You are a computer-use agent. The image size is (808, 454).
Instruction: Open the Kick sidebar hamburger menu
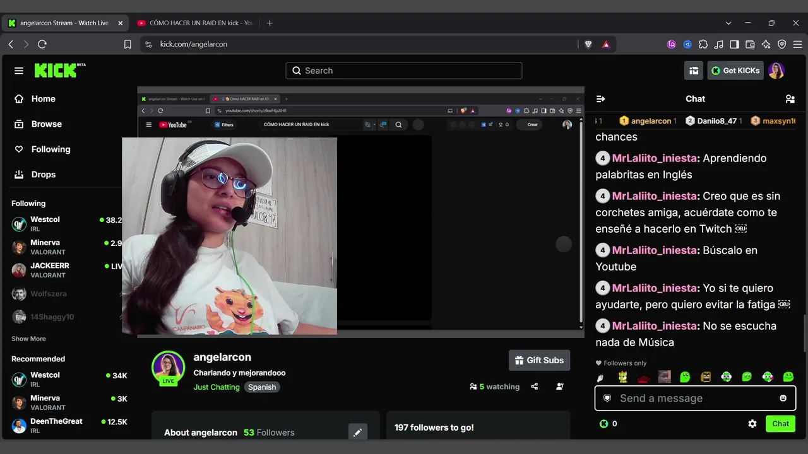pyautogui.click(x=19, y=71)
